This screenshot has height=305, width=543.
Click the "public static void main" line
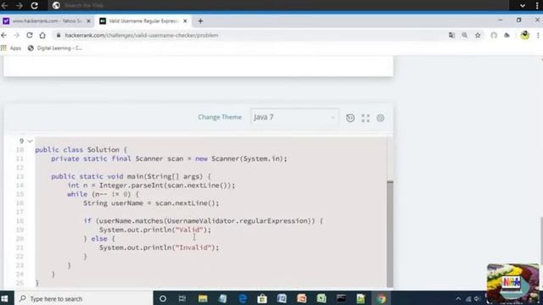click(131, 176)
